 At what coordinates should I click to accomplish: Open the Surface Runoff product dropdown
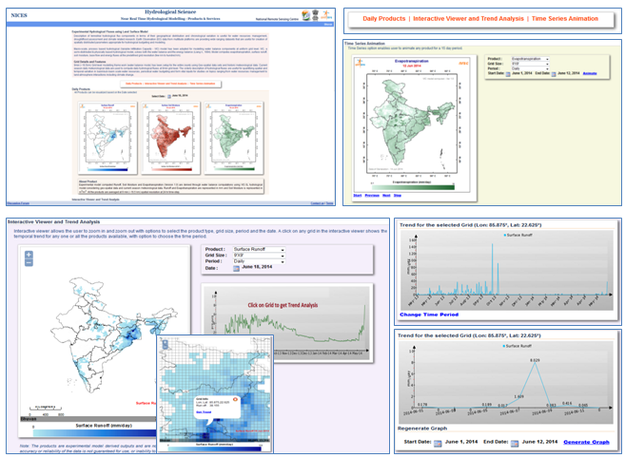click(259, 249)
